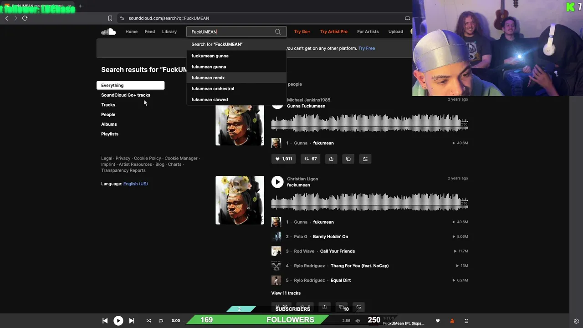Select the Everything filter
Image resolution: width=583 pixels, height=328 pixels.
[x=130, y=85]
